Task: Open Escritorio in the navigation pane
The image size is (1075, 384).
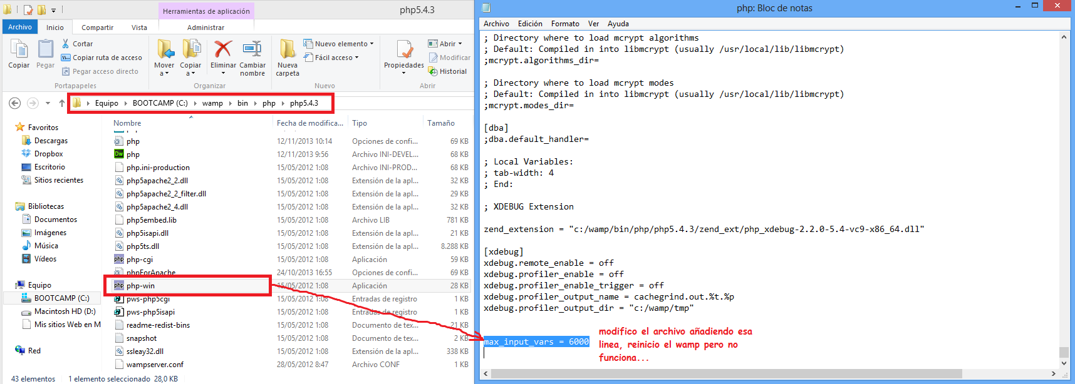Action: [x=43, y=167]
